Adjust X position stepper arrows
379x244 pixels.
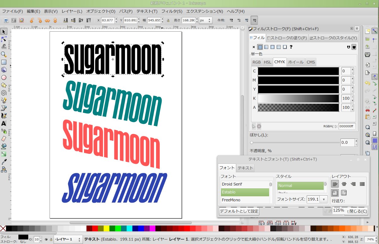tap(116, 21)
